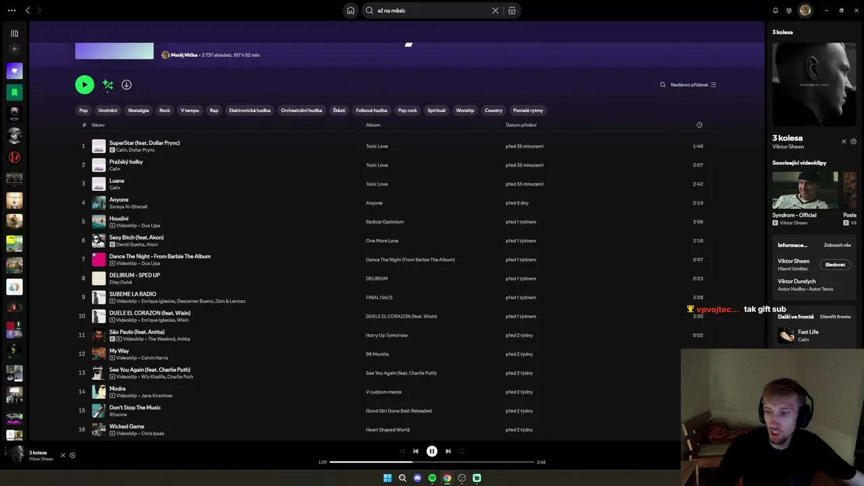This screenshot has height=486, width=864.
Task: Add 3 kolesa to library in panel
Action: coord(854,142)
